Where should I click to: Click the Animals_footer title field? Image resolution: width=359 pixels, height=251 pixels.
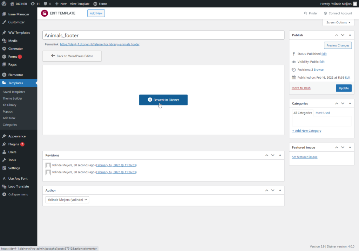pos(163,35)
